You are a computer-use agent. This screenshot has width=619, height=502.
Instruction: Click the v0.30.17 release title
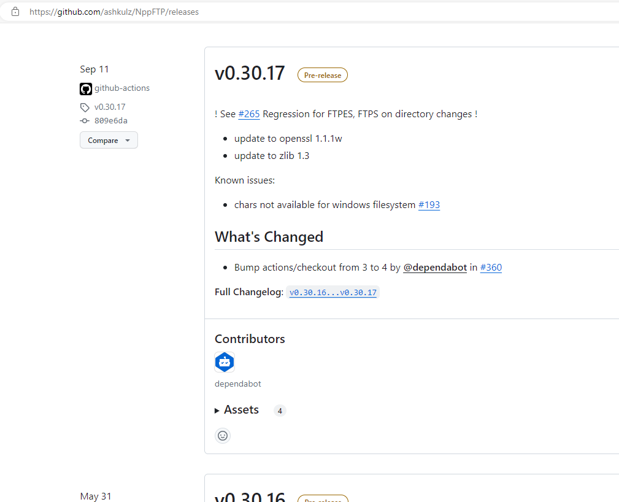250,74
